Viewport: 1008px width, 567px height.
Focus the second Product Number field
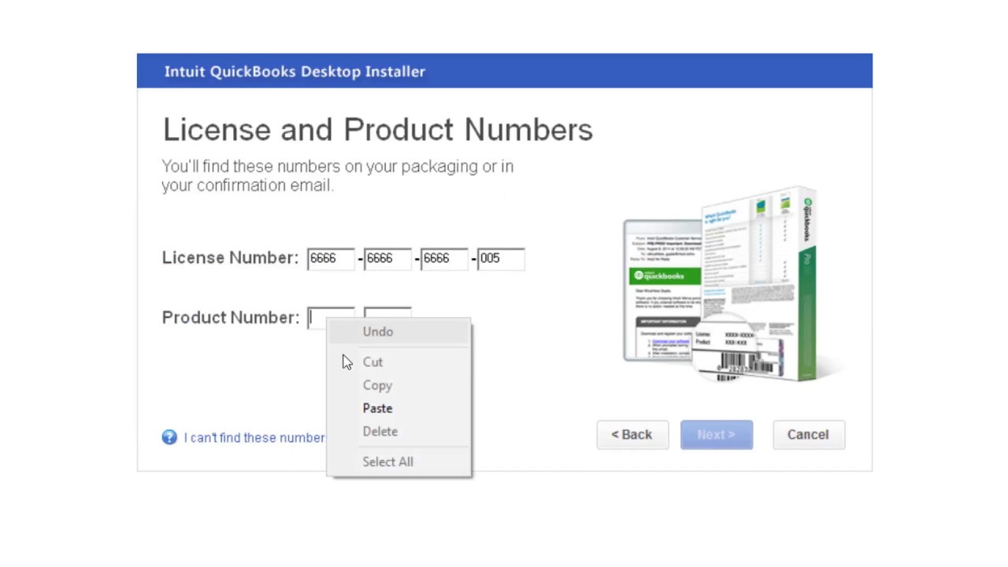387,313
